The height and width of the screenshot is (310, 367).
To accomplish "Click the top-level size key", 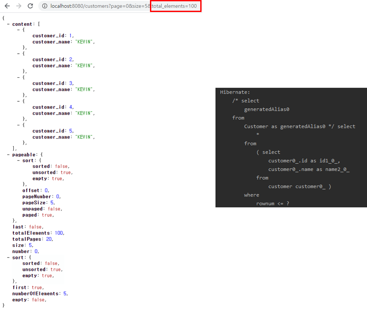I will 18,245.
